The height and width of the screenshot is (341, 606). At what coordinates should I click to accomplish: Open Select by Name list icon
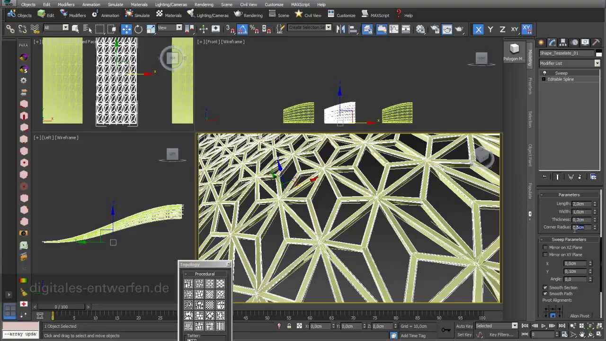click(87, 29)
